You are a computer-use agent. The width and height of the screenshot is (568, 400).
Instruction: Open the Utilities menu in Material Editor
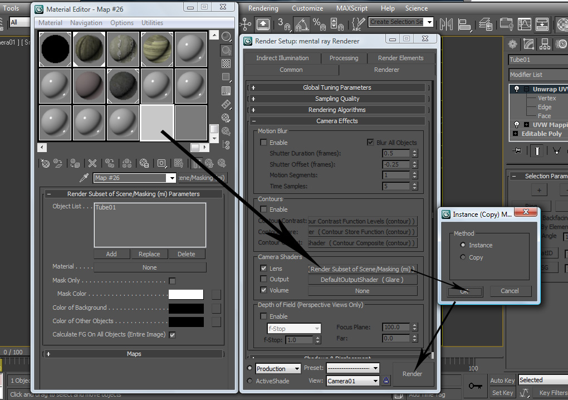pyautogui.click(x=152, y=23)
